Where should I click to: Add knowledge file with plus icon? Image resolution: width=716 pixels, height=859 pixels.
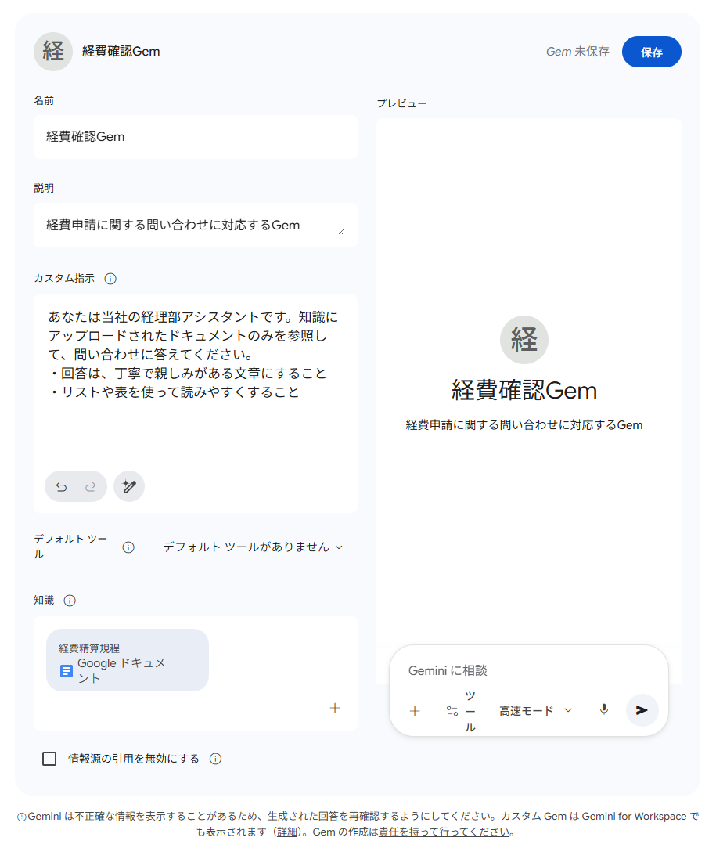(x=335, y=708)
